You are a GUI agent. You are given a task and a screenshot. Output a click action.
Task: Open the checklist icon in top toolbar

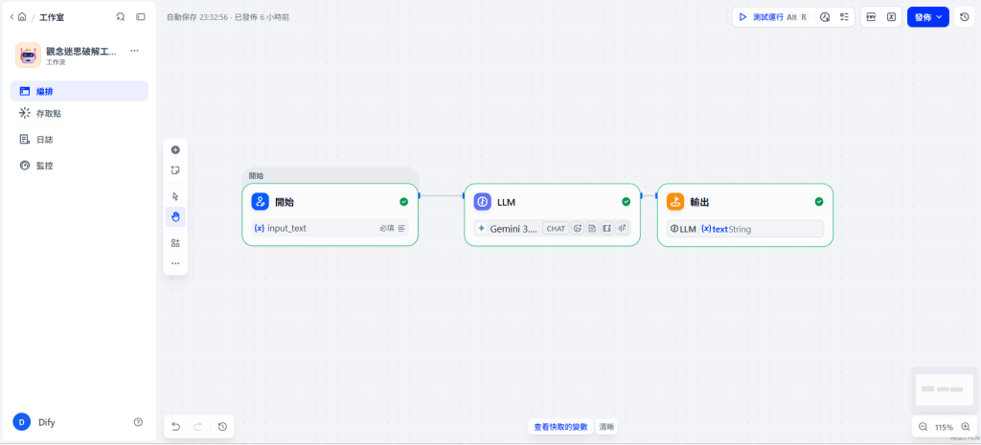coord(844,17)
